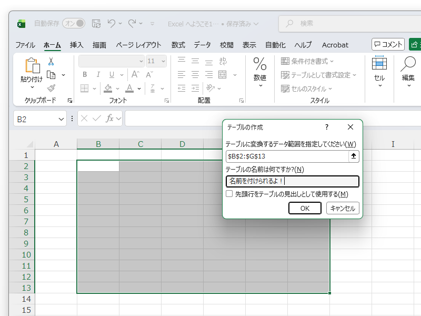
Task: Click the Cut scissors icon
Action: point(51,62)
